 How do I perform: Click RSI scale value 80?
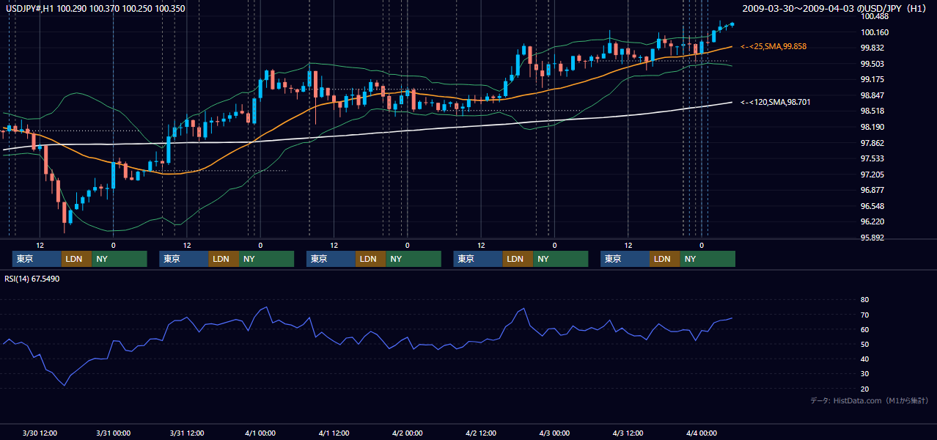pos(864,300)
